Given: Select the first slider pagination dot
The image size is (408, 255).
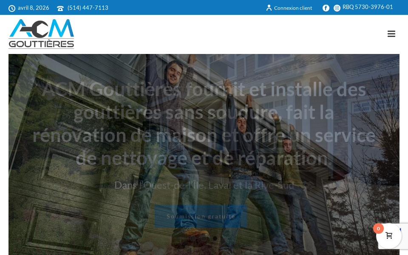Looking at the screenshot, I should point(193,238).
